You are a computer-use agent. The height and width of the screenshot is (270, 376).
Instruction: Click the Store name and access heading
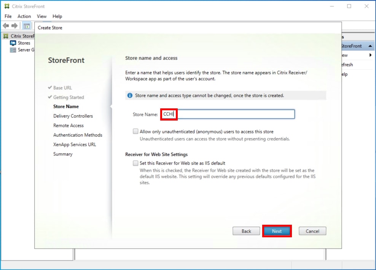tap(151, 58)
